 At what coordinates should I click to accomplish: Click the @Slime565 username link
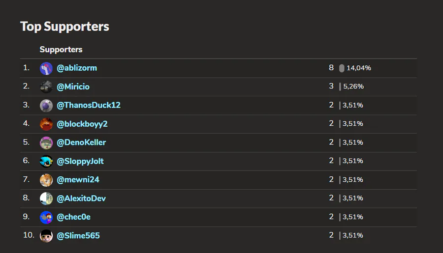tap(78, 236)
